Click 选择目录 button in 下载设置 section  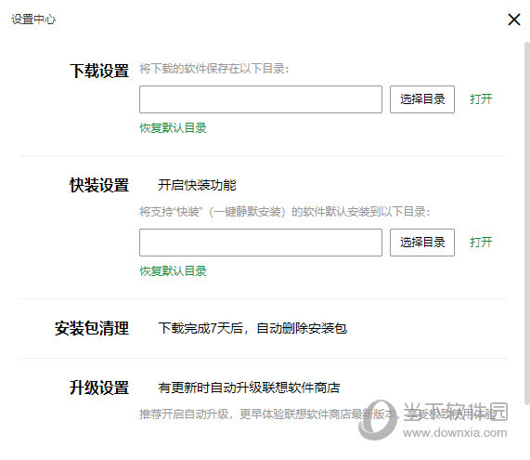[x=422, y=99]
